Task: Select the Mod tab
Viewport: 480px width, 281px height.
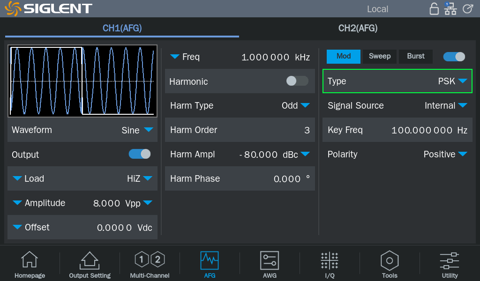Action: 344,57
